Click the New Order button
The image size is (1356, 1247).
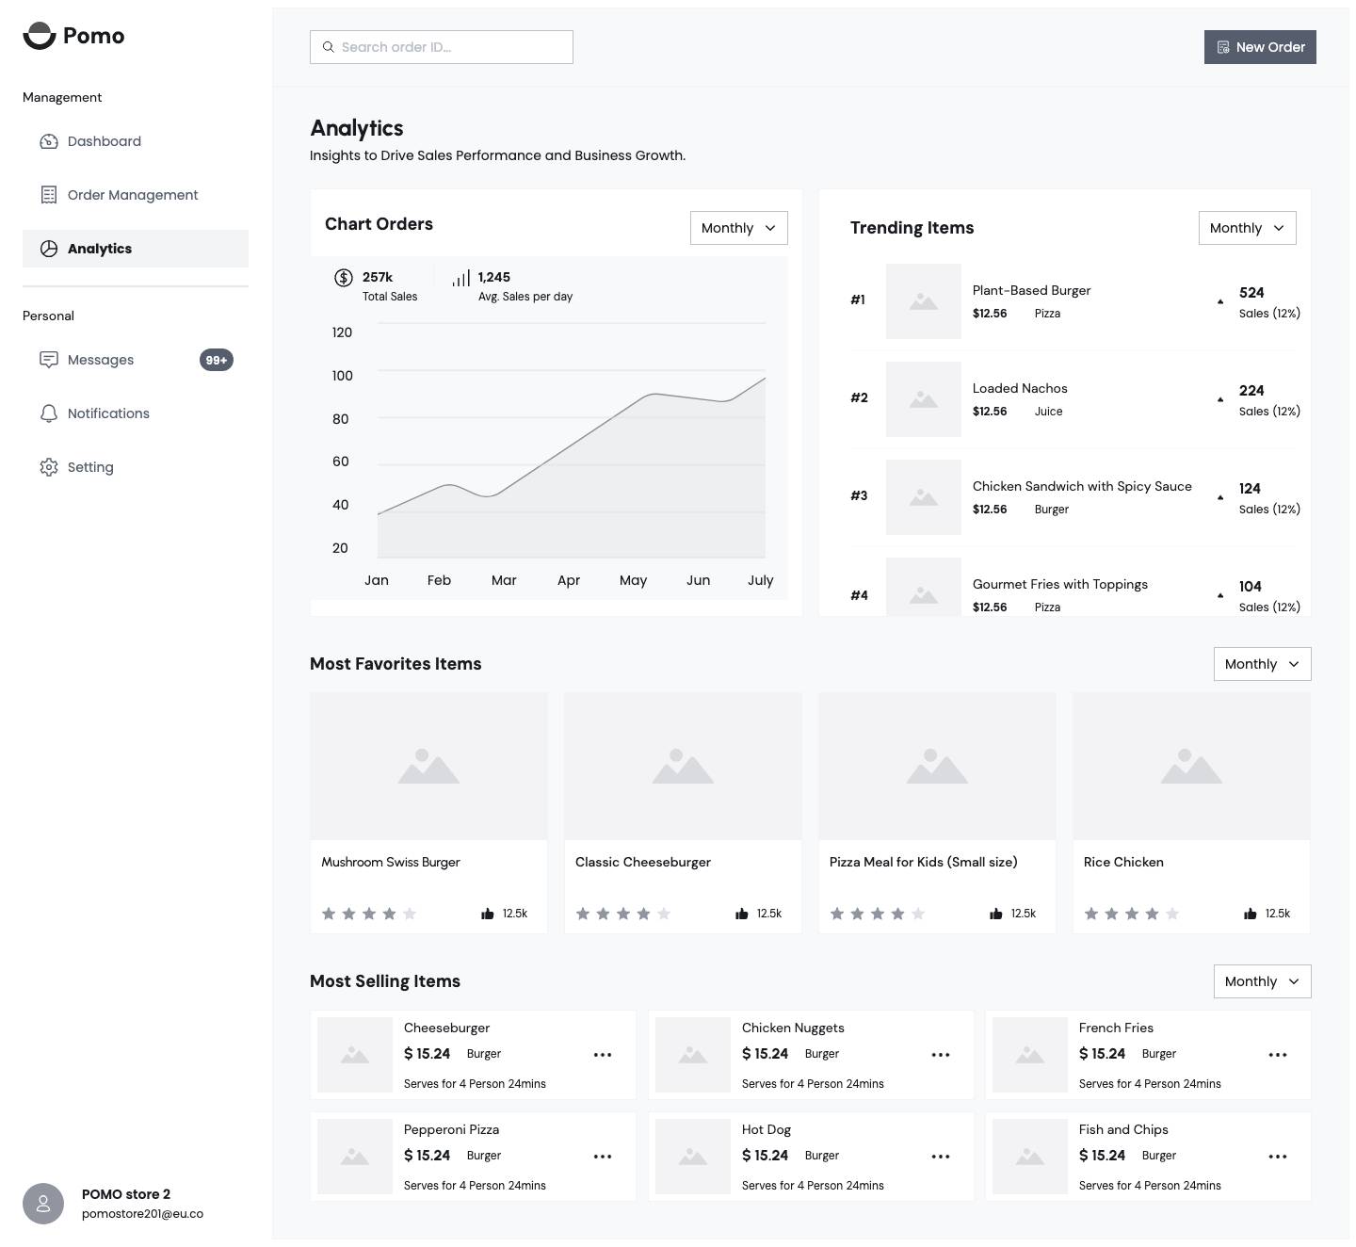pos(1260,47)
